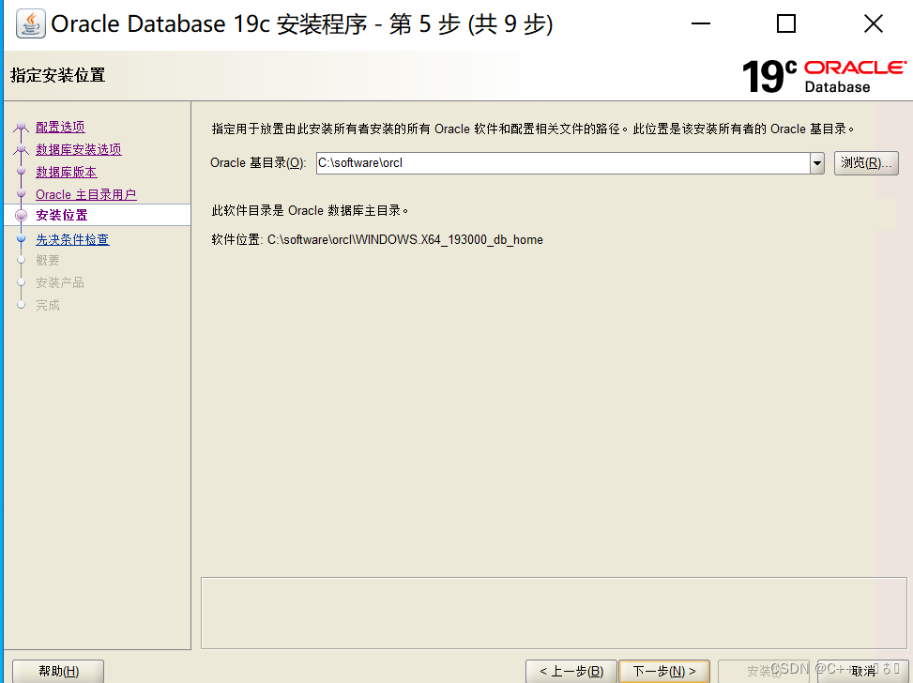Click the disabled 安装 install button
Image resolution: width=913 pixels, height=683 pixels.
pos(764,672)
